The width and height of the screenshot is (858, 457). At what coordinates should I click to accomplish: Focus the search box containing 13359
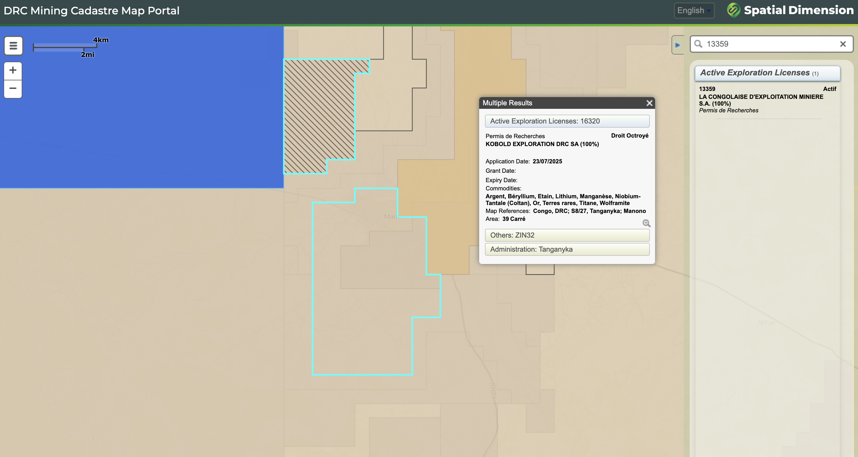click(771, 44)
